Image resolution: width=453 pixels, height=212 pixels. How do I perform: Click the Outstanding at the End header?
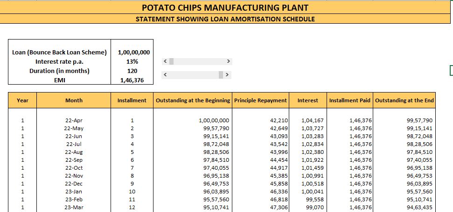point(404,100)
